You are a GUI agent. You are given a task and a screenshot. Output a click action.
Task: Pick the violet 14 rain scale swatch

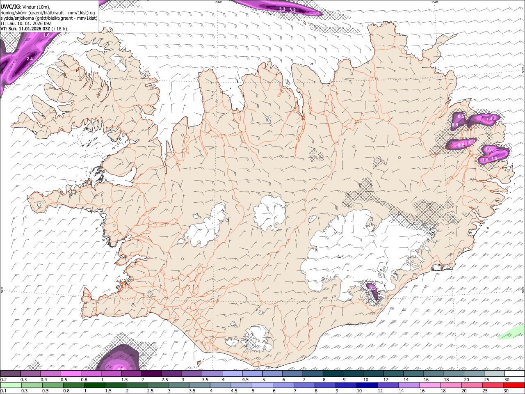[409, 385]
